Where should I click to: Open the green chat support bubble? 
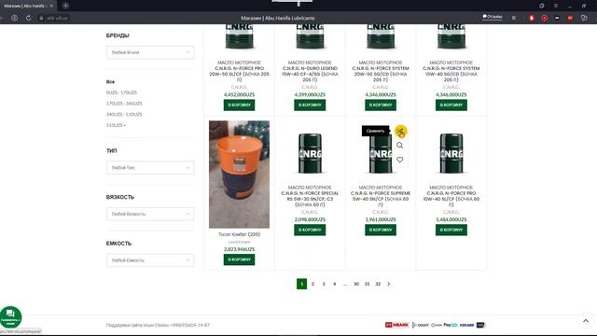point(10,317)
